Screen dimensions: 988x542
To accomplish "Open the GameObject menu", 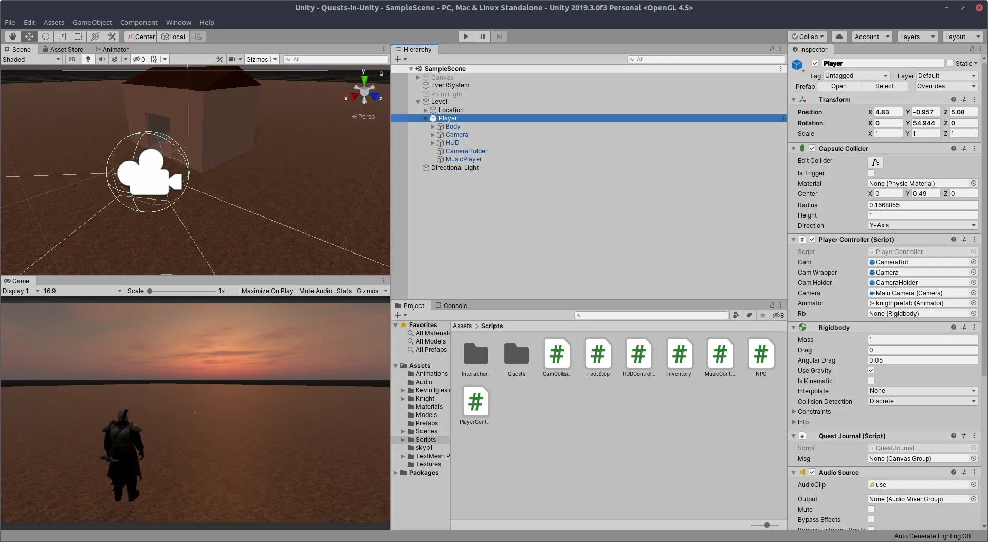I will (x=92, y=22).
